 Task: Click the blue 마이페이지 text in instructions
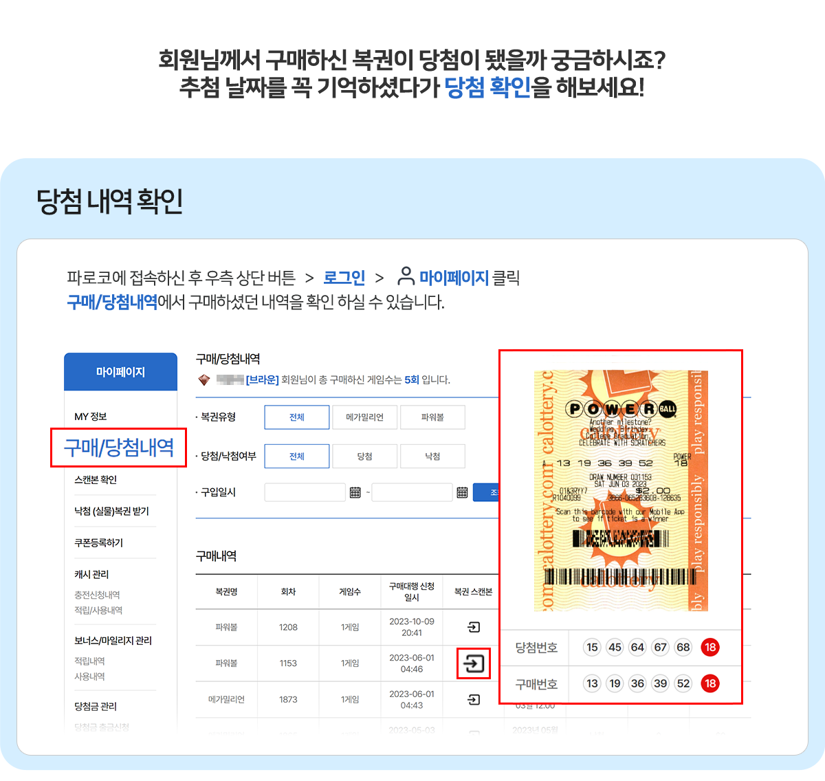tap(454, 278)
